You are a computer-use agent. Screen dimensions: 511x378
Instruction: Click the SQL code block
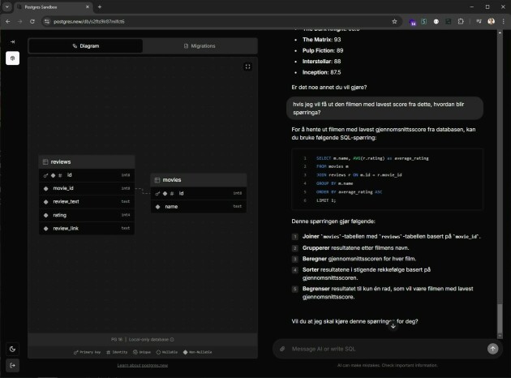point(387,179)
